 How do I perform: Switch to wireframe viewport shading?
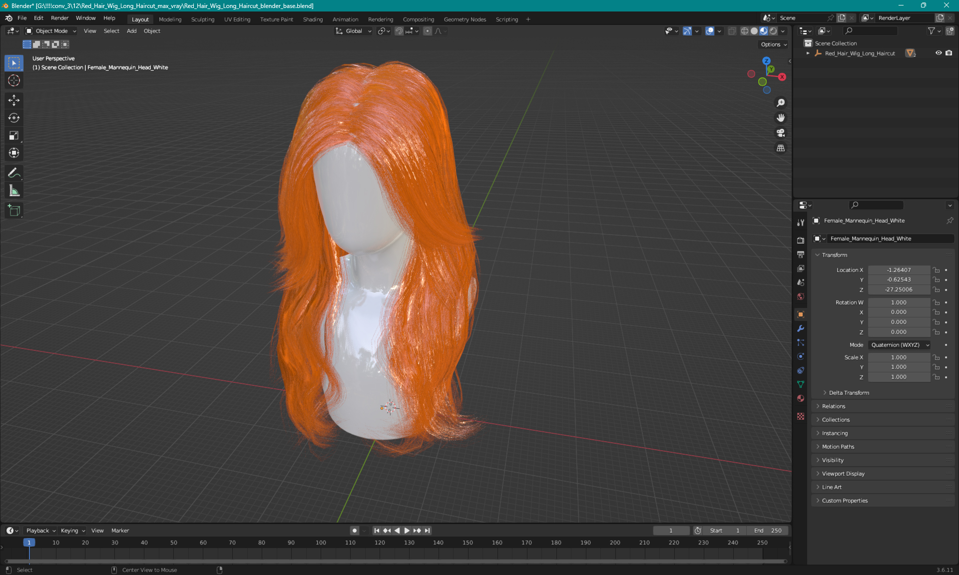point(744,31)
